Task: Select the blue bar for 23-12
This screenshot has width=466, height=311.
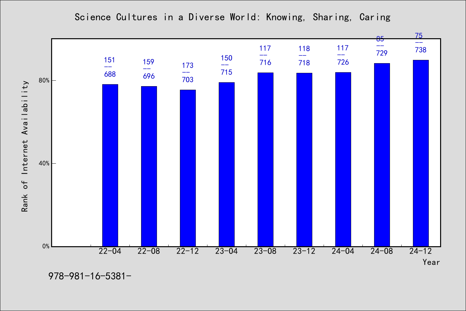Action: pyautogui.click(x=304, y=160)
